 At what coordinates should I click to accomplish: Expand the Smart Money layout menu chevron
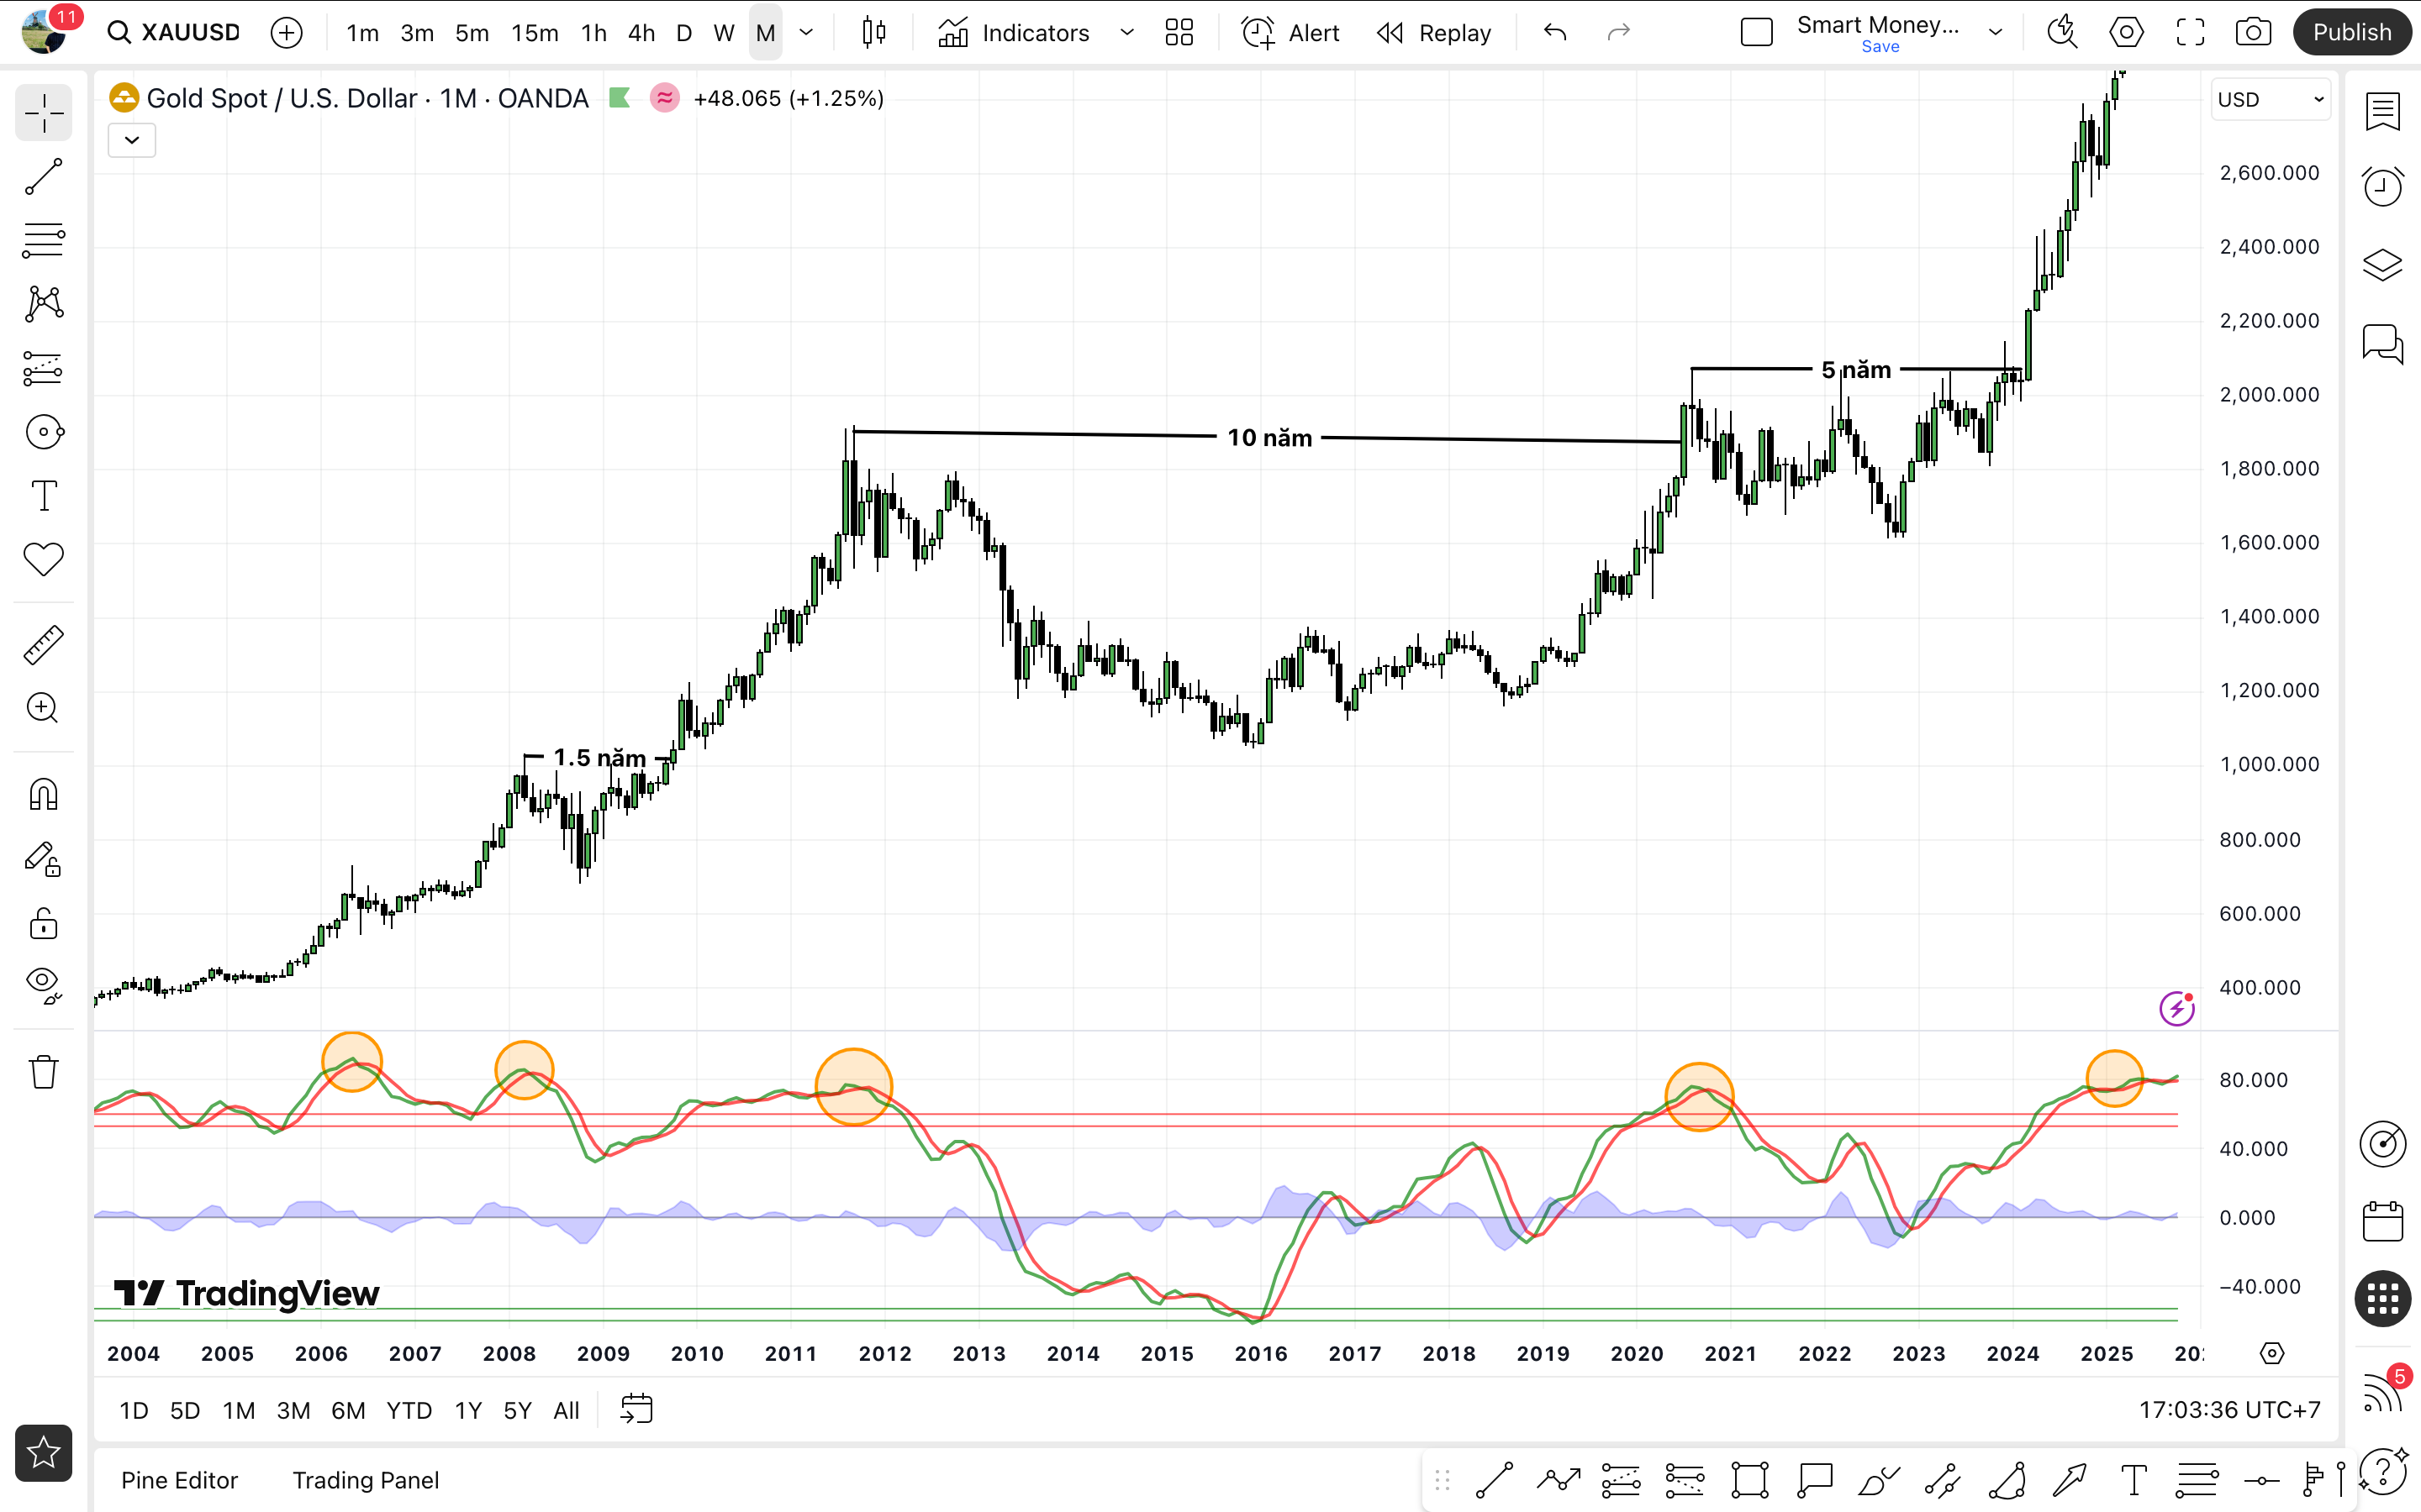[1996, 32]
